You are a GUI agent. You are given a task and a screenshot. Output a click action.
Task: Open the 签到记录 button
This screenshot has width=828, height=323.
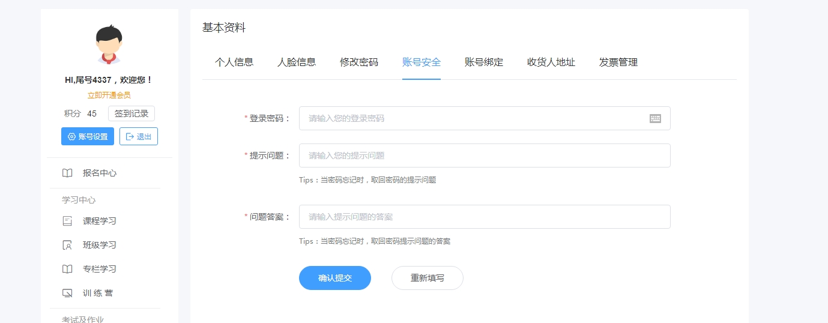(x=131, y=113)
